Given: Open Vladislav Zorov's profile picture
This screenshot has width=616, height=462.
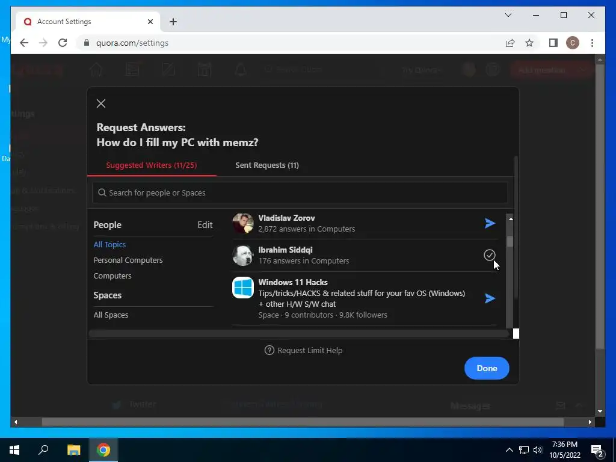Looking at the screenshot, I should [x=243, y=223].
